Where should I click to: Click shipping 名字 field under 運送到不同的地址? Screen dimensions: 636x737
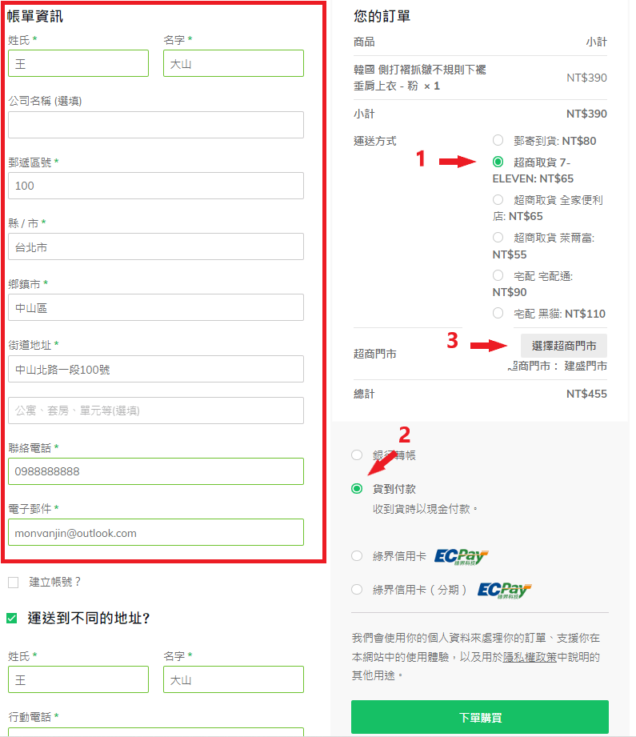click(233, 679)
